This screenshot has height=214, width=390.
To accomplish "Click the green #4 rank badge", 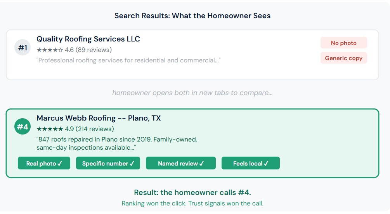I will pyautogui.click(x=23, y=126).
